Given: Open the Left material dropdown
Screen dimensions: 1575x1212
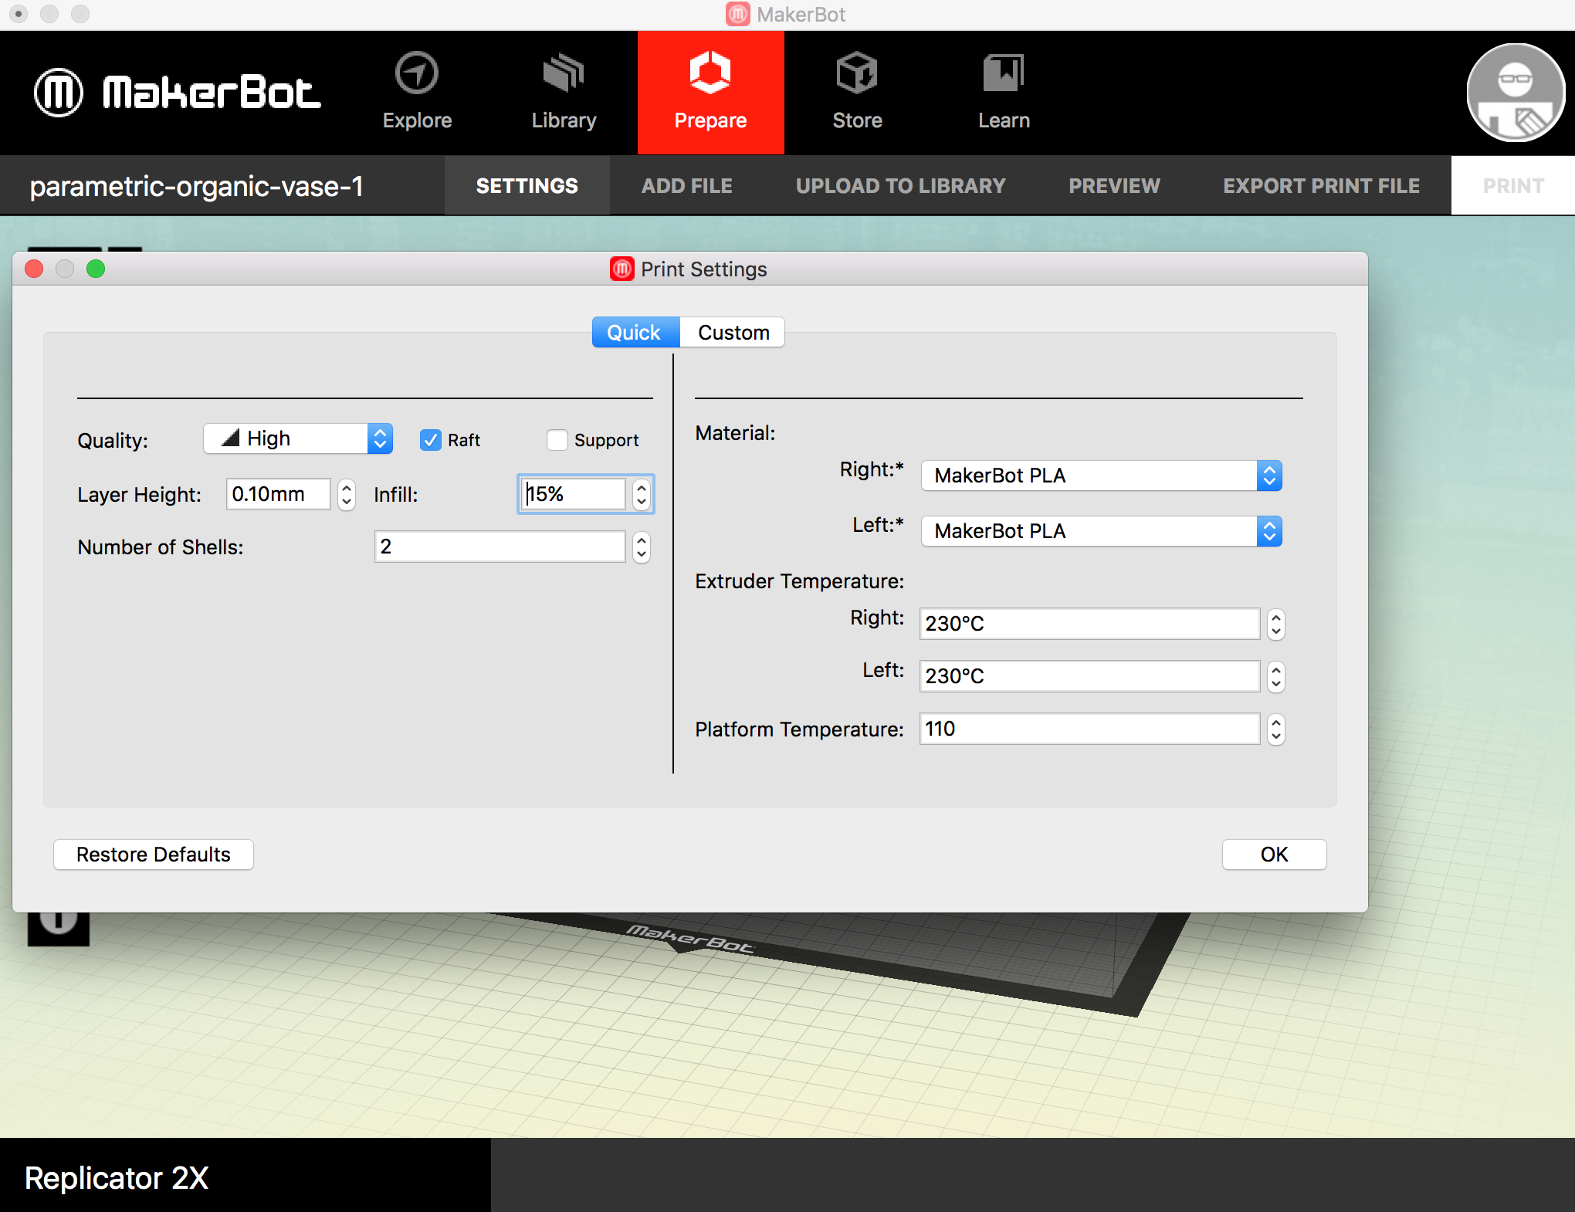Looking at the screenshot, I should coord(1101,531).
